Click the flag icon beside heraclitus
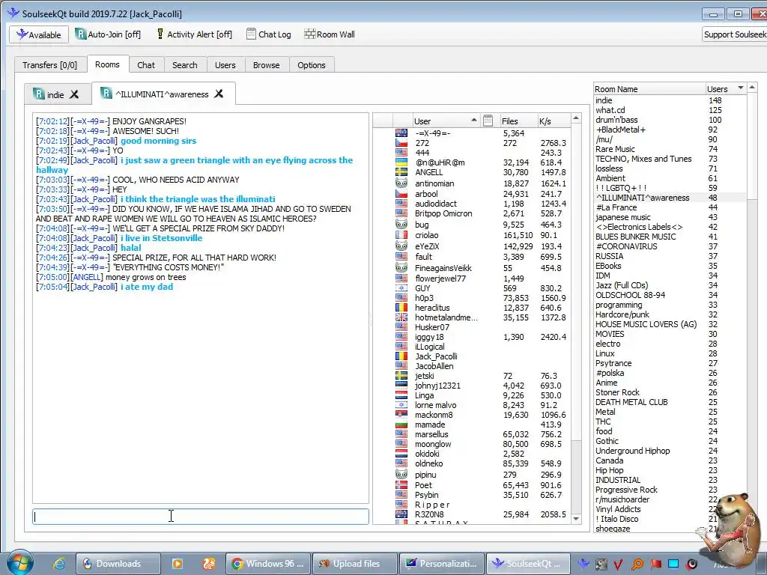Viewport: 767px width, 575px height. [401, 308]
